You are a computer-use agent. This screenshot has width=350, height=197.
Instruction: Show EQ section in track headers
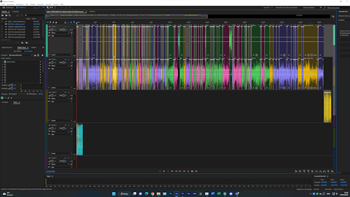click(x=56, y=22)
